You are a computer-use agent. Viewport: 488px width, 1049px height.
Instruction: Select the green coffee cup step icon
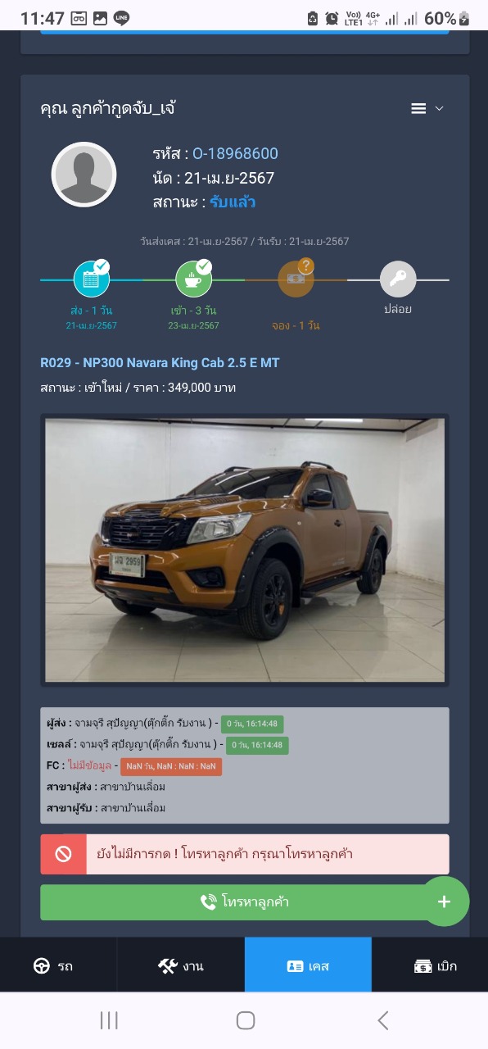194,279
